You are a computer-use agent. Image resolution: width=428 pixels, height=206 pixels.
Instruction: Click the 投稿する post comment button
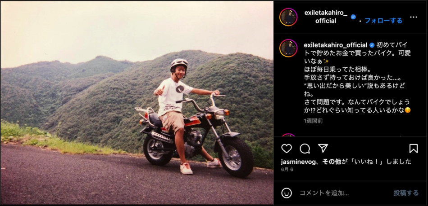tap(406, 193)
